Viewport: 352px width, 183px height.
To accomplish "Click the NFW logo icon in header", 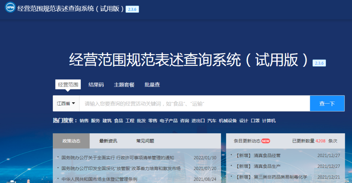I will (10, 7).
